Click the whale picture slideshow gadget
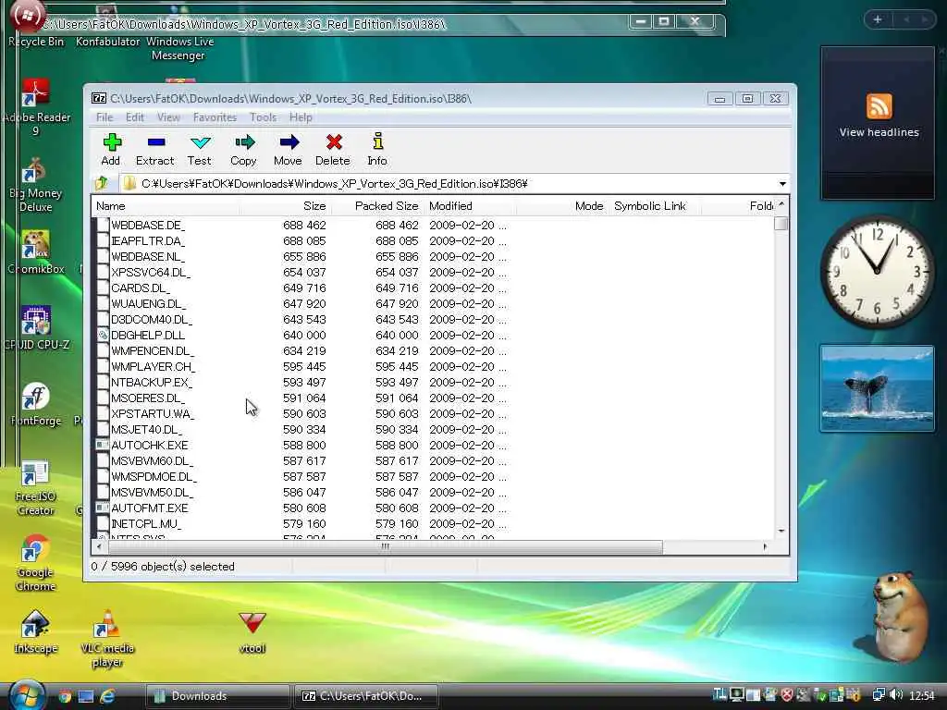This screenshot has width=947, height=710. pyautogui.click(x=877, y=387)
